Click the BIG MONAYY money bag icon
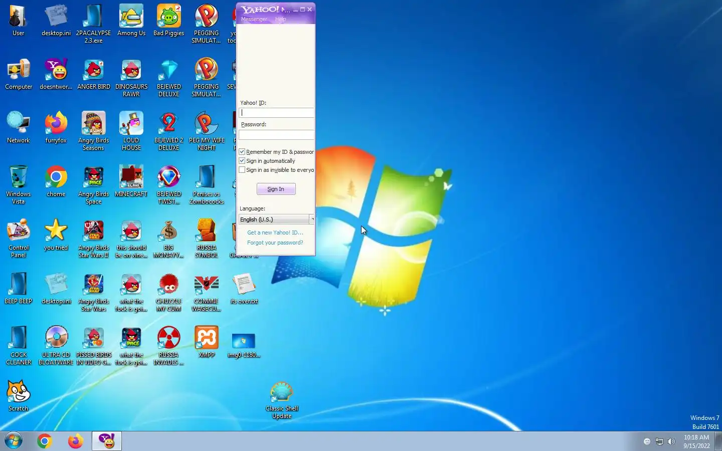The image size is (722, 451). (x=169, y=239)
